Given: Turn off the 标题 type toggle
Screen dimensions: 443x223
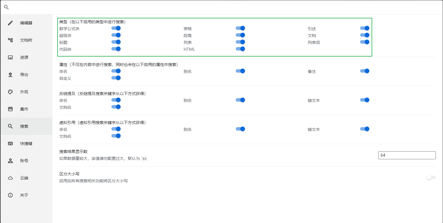Looking at the screenshot, I should pos(116,42).
